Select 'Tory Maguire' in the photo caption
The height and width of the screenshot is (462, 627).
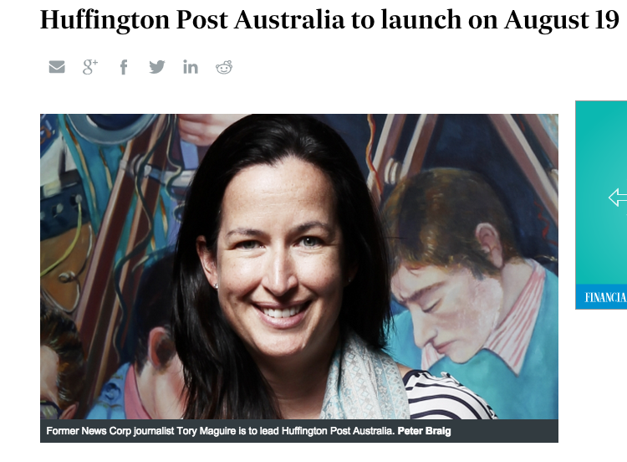point(206,431)
